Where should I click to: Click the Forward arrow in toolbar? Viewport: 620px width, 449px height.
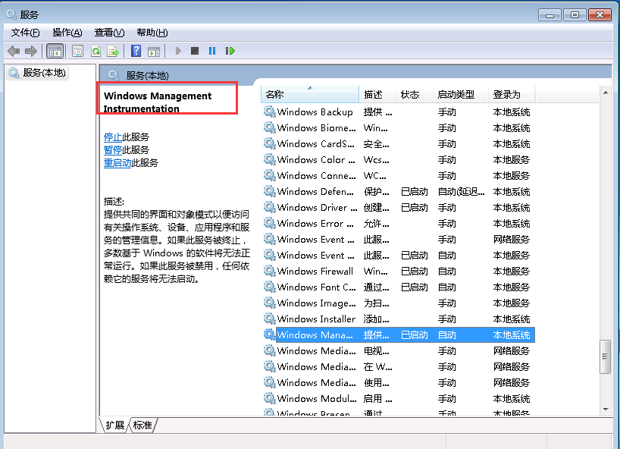[30, 51]
